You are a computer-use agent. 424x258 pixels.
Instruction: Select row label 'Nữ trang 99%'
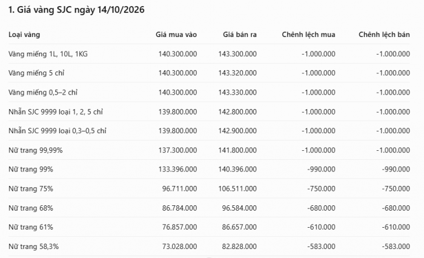(30, 170)
